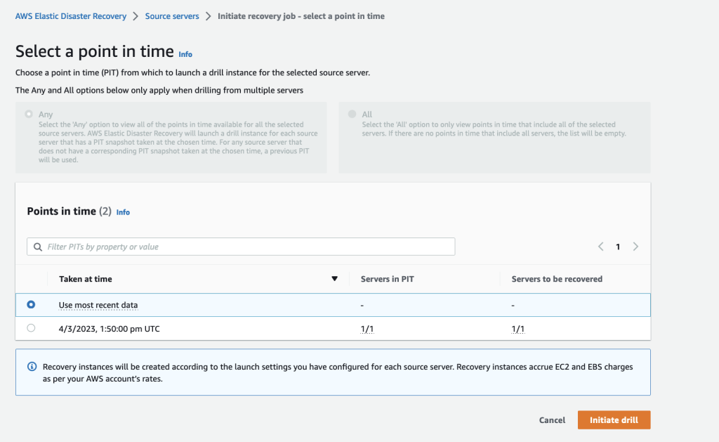
Task: Click the Cancel button
Action: pyautogui.click(x=552, y=420)
